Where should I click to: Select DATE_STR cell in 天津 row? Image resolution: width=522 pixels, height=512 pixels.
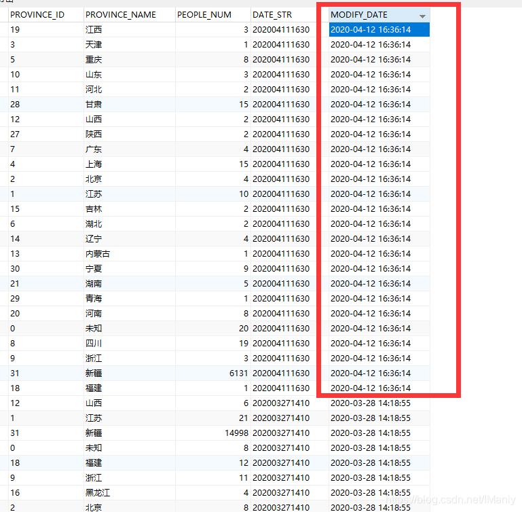pos(289,45)
